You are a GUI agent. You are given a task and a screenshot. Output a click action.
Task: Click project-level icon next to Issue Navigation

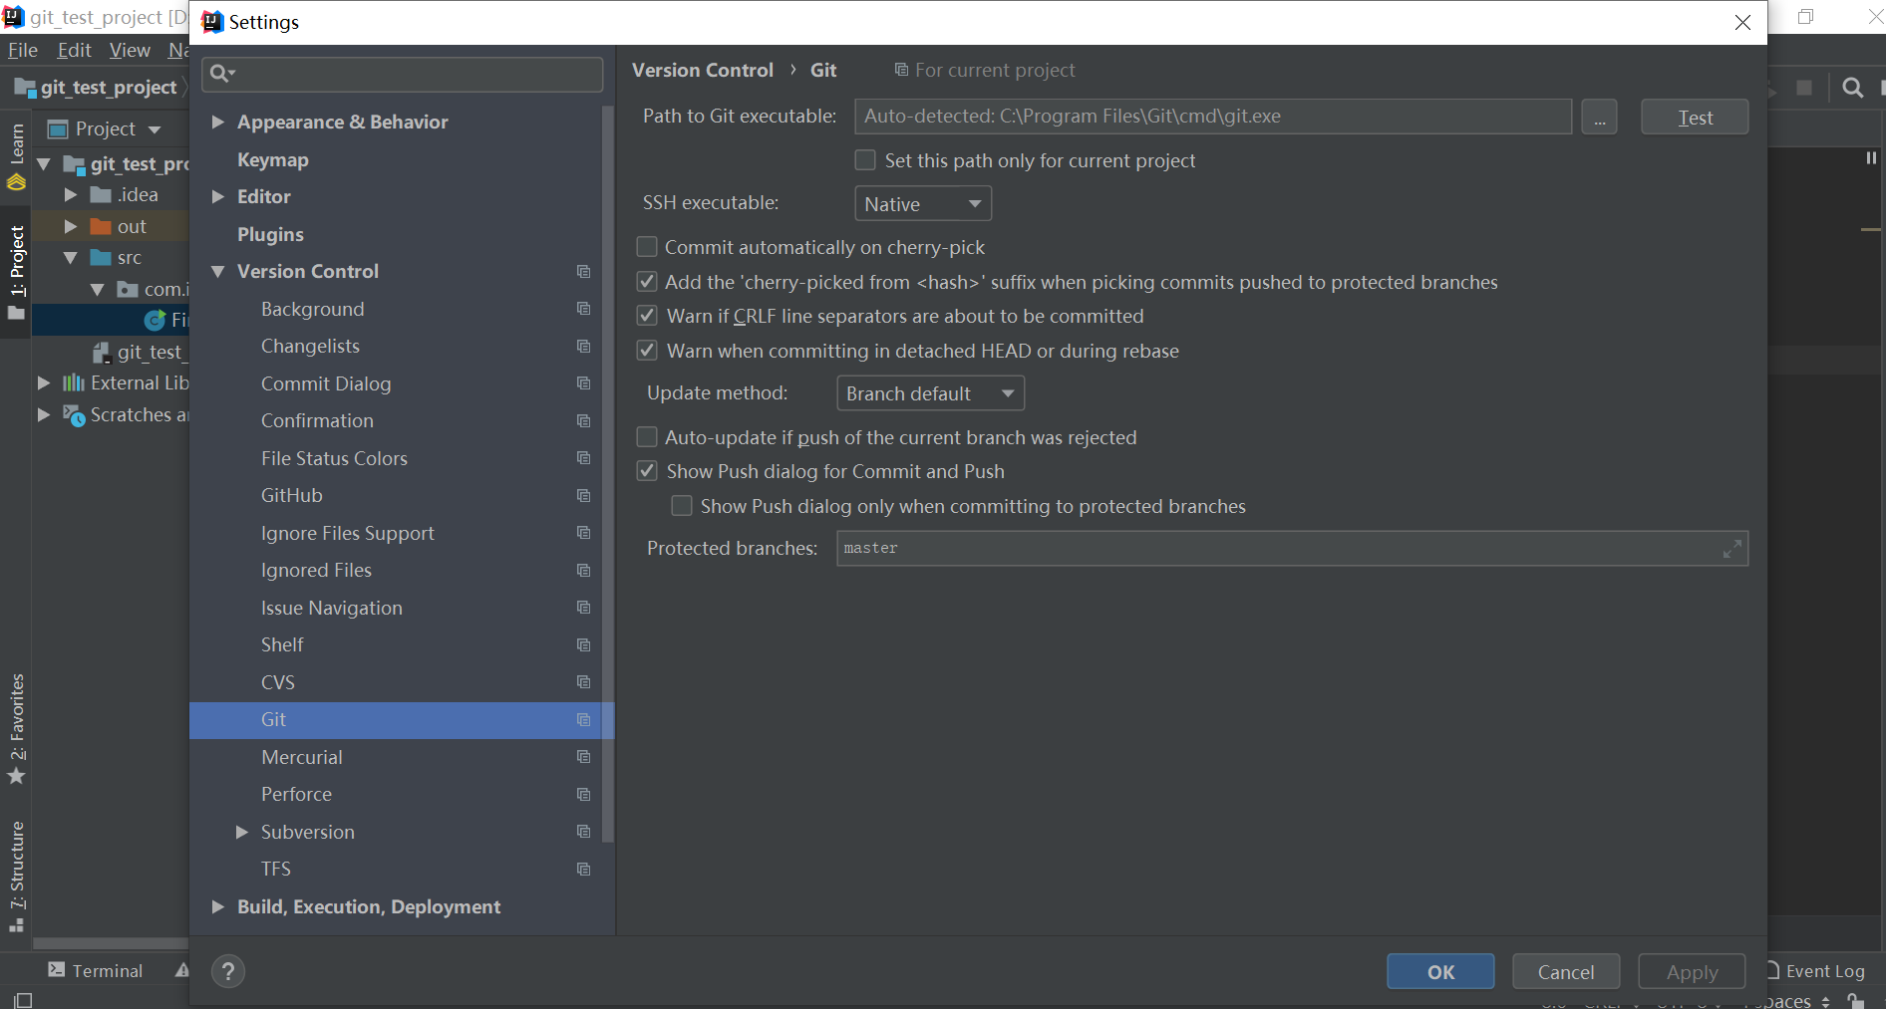[583, 608]
